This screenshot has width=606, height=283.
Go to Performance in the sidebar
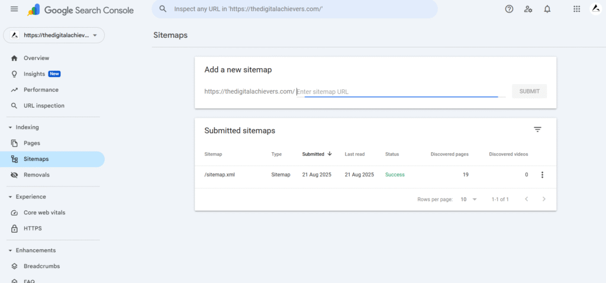tap(41, 90)
